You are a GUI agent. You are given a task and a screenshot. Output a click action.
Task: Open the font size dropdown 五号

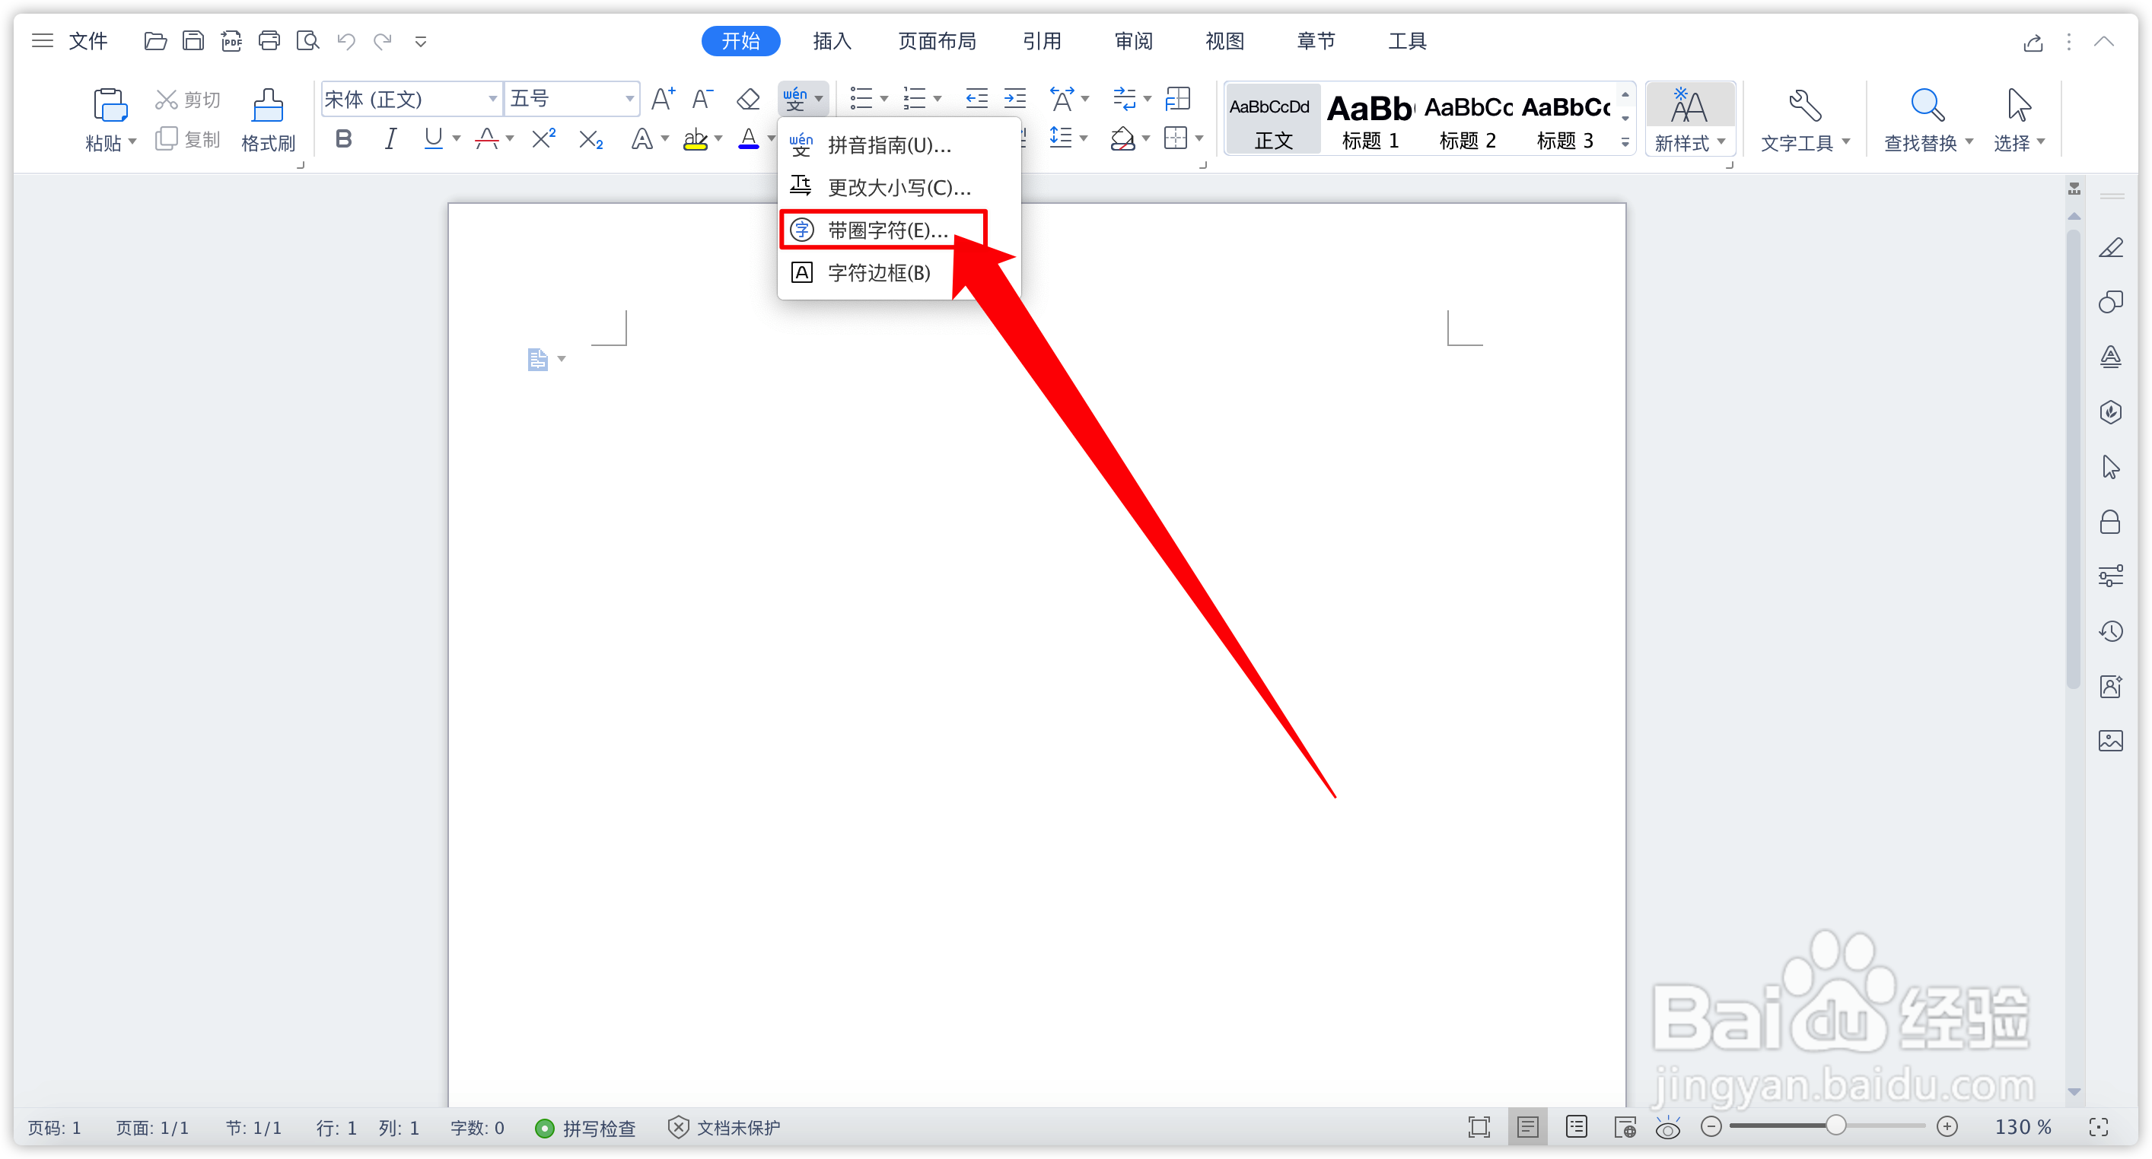tap(629, 100)
